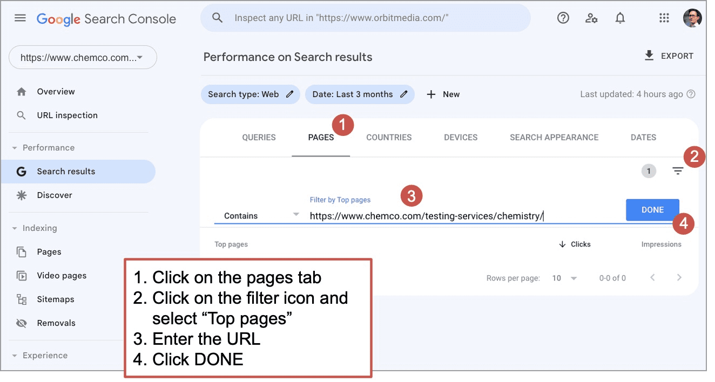The width and height of the screenshot is (715, 382).
Task: Sort by Clicks down arrow
Action: 563,244
